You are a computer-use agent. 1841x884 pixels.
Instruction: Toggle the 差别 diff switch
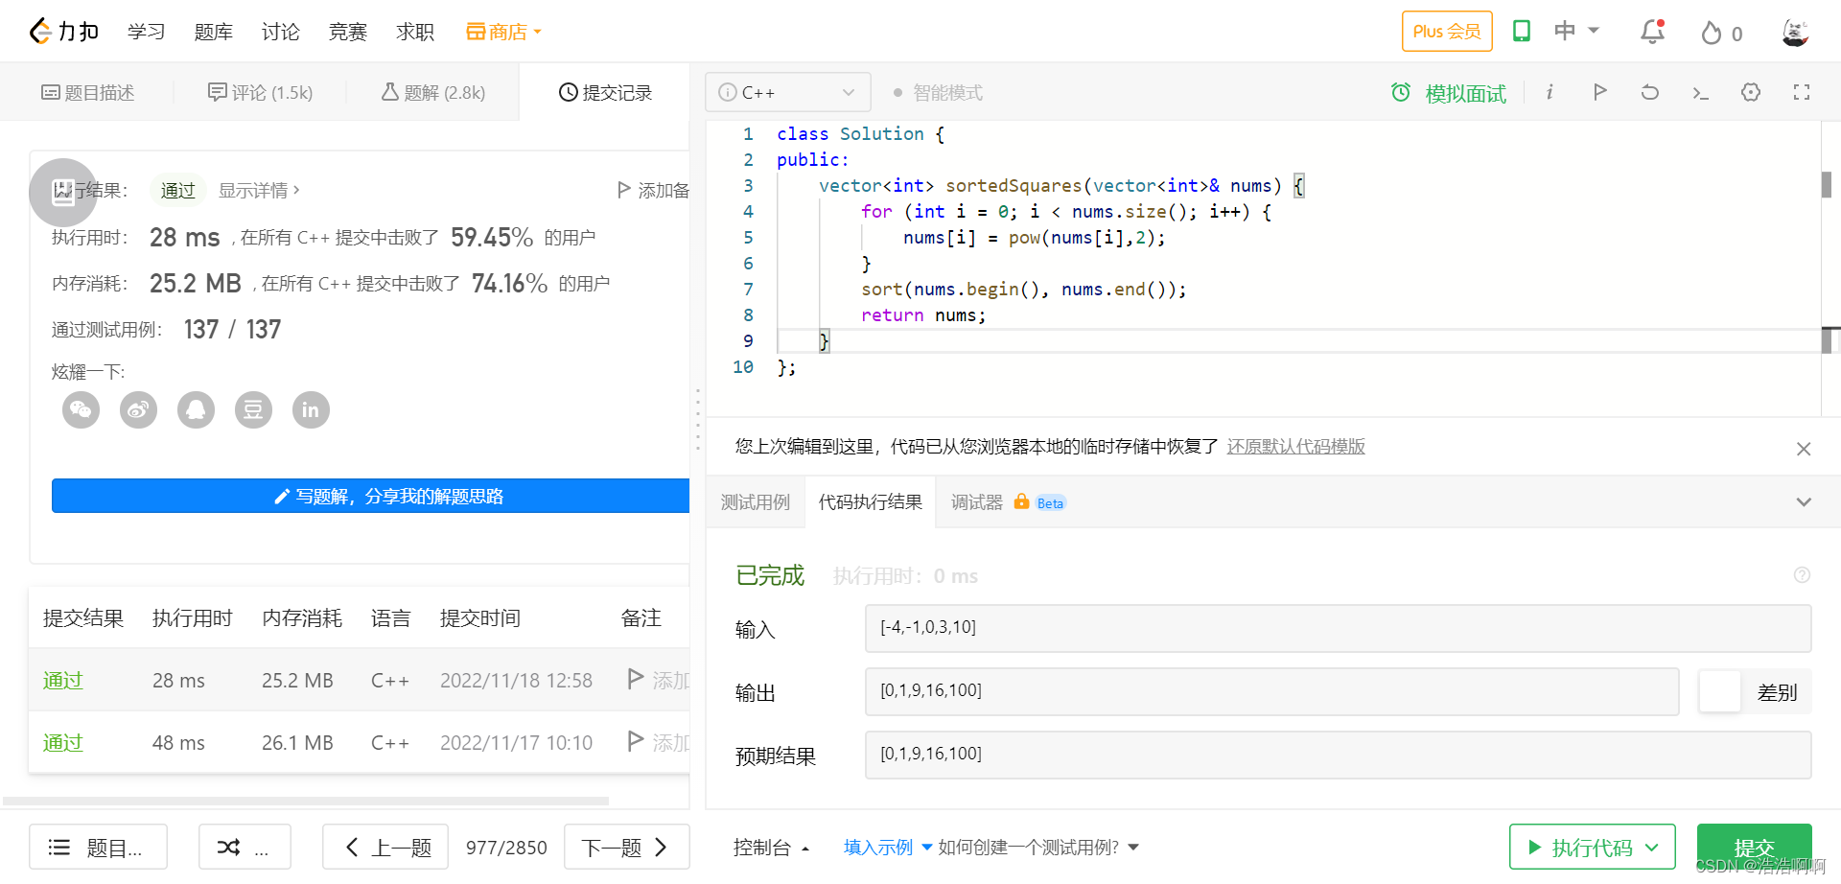1719,691
